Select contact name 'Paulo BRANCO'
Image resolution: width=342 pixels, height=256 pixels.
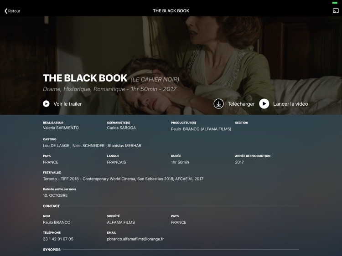[x=57, y=222]
